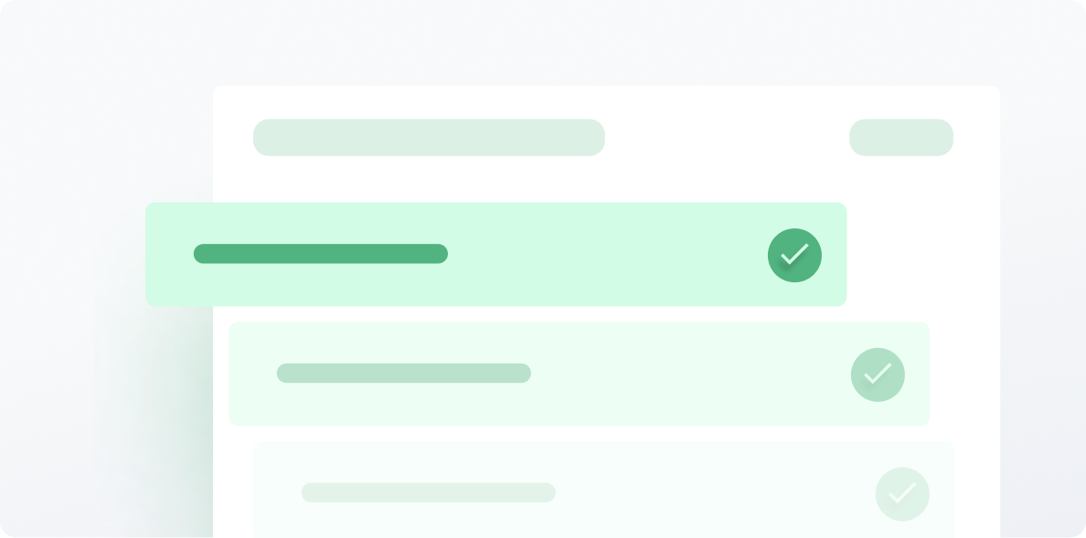This screenshot has width=1086, height=538.
Task: Click white space between the header pills
Action: point(728,137)
